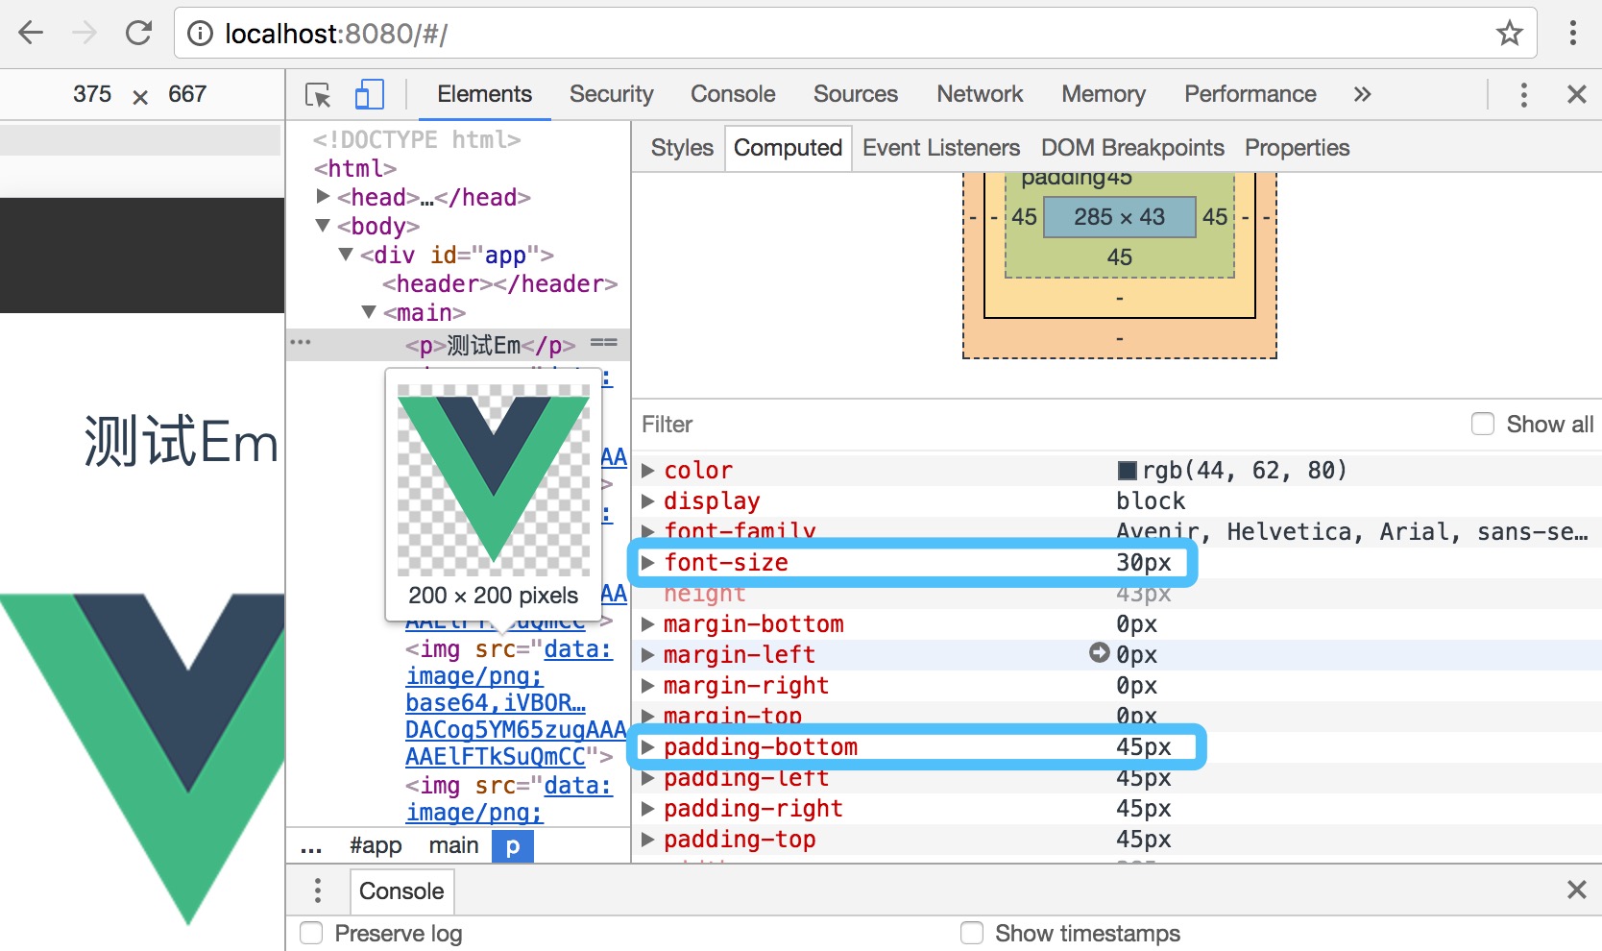Enable Show timestamps checkbox

point(972,933)
